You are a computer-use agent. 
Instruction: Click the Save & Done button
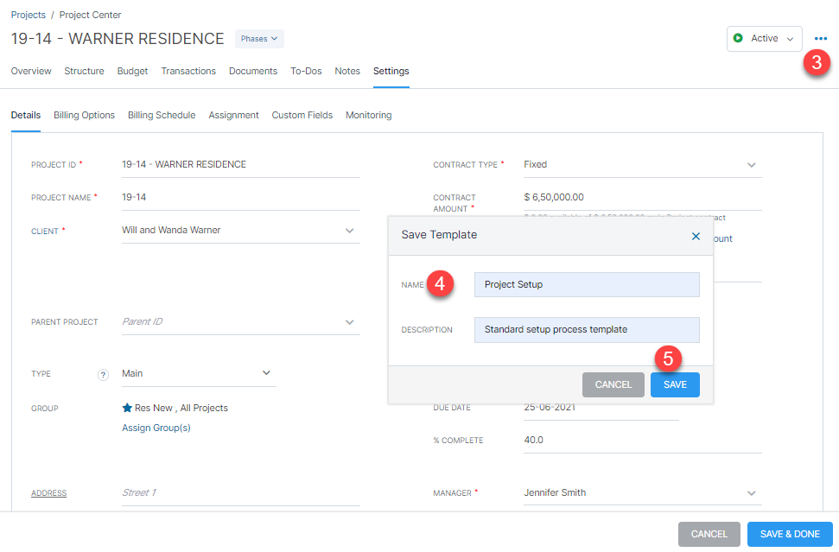[x=790, y=534]
